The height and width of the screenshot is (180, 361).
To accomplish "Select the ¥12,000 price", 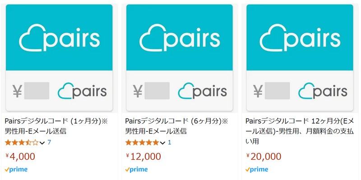I will pyautogui.click(x=143, y=157).
